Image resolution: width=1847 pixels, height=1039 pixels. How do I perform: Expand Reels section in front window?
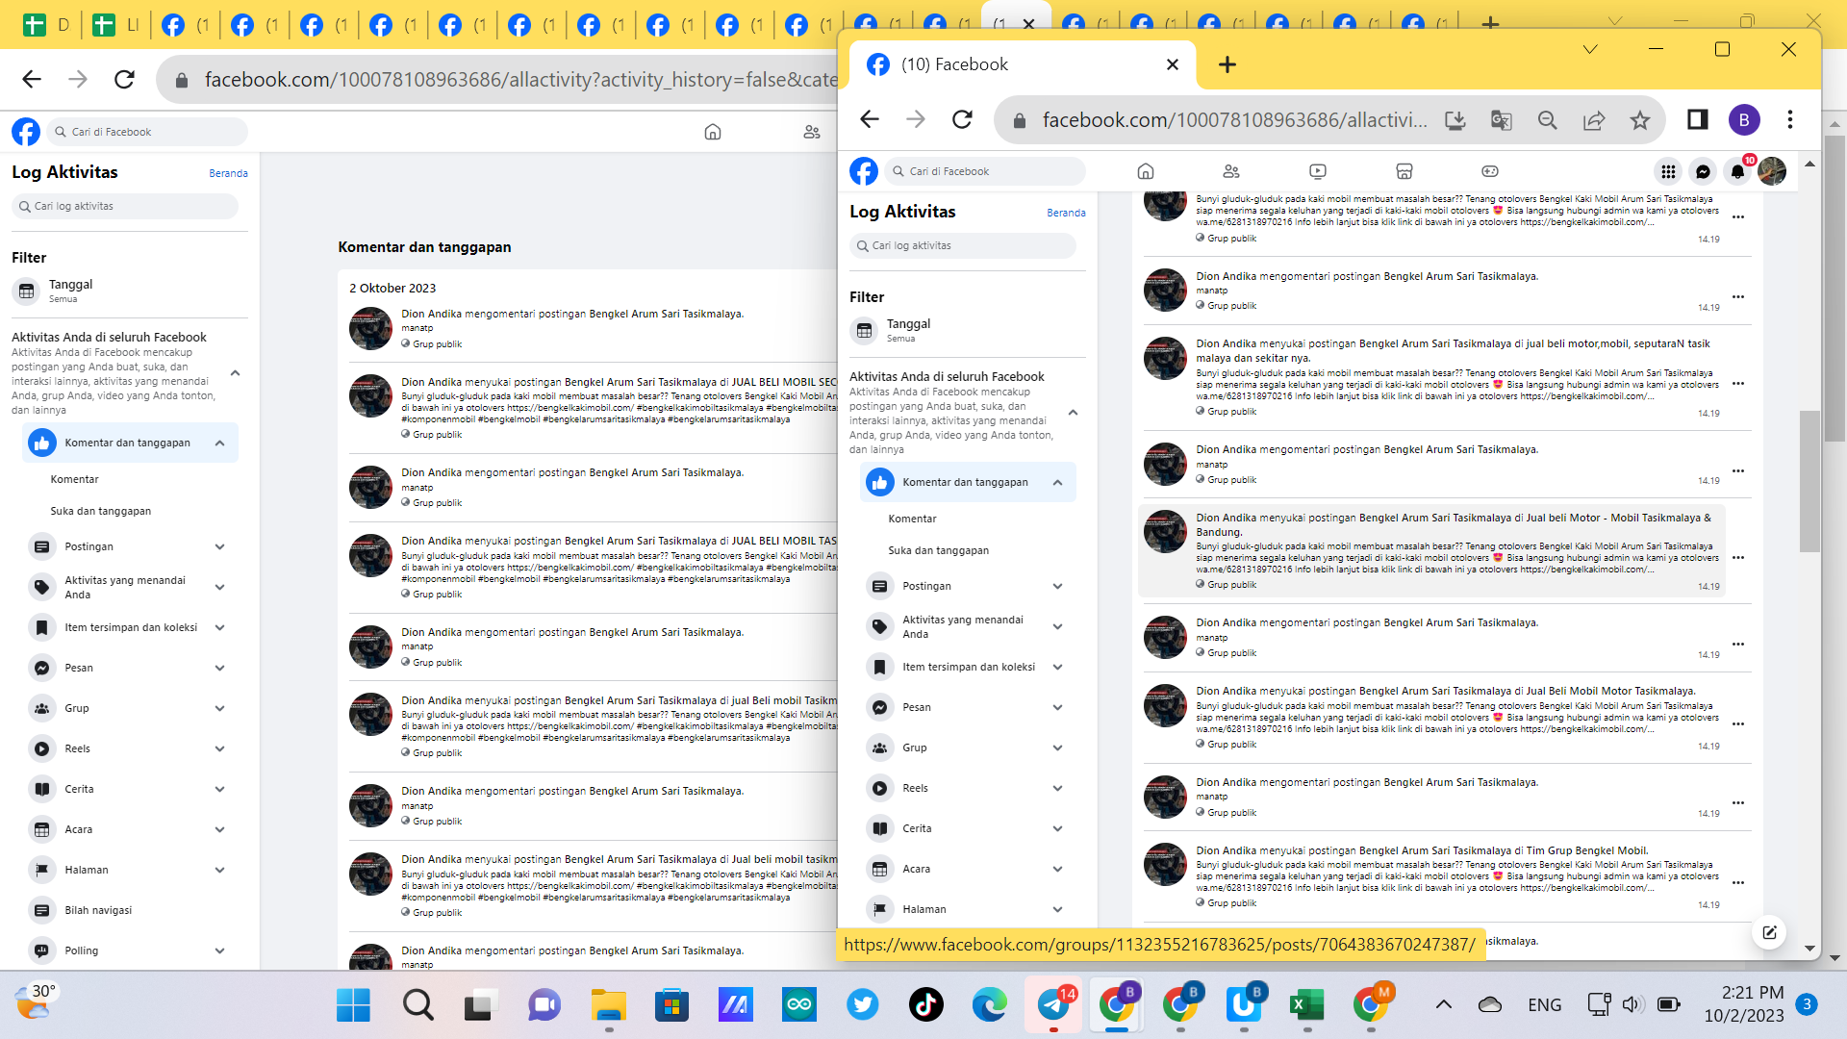(x=1058, y=788)
